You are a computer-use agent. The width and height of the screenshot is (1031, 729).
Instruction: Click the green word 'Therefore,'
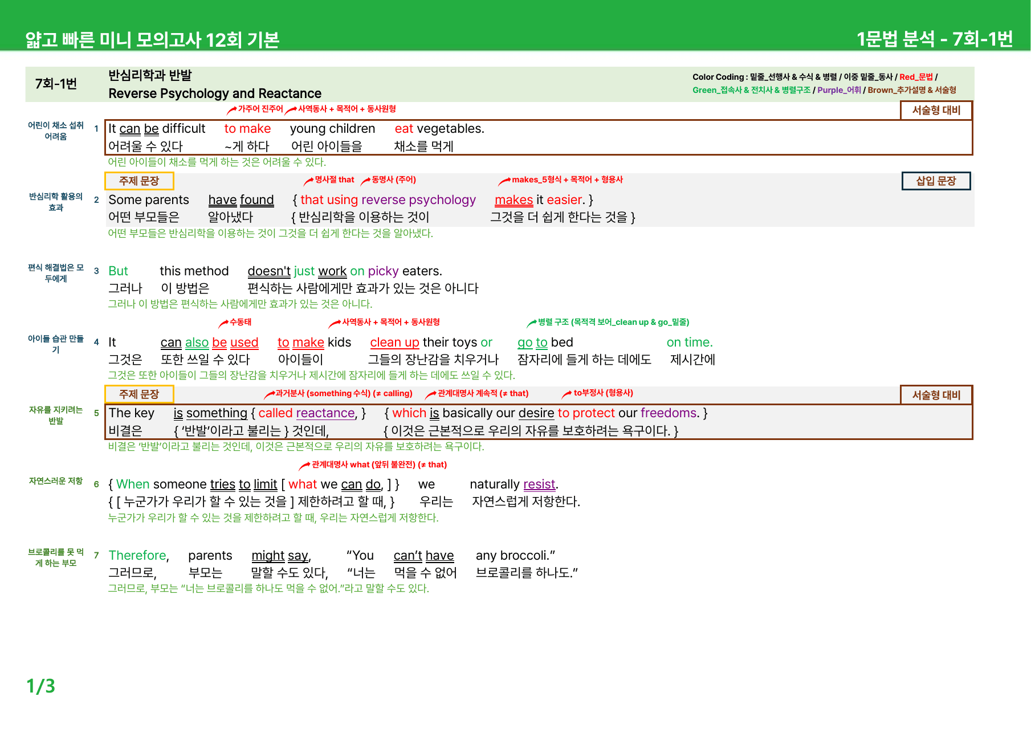(x=139, y=556)
